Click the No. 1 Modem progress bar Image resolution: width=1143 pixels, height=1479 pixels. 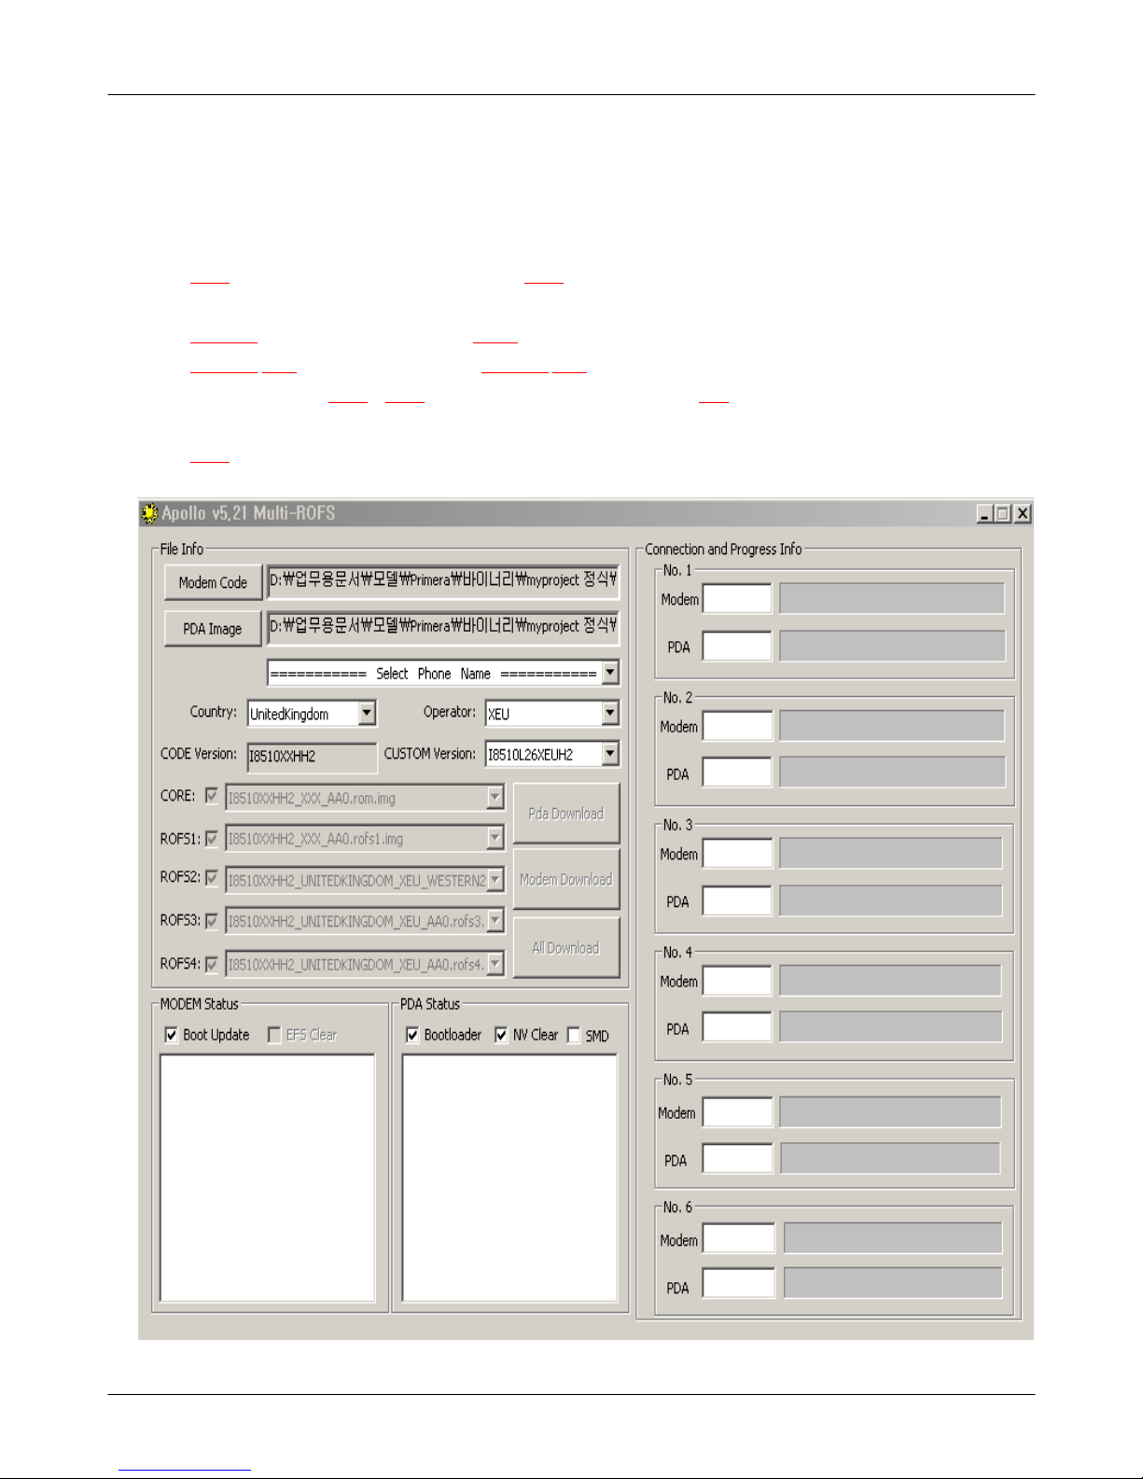click(892, 598)
